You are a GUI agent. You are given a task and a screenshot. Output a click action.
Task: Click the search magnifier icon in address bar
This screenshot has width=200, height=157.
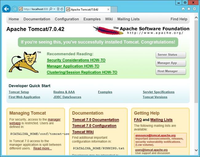coord(51,9)
